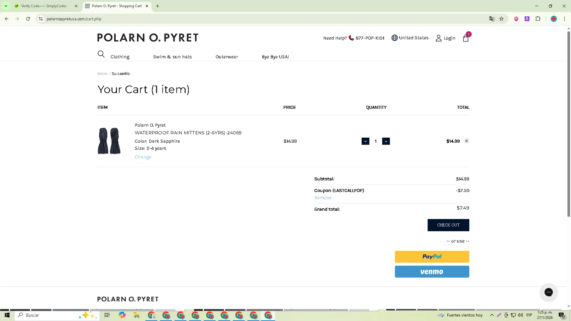Image resolution: width=571 pixels, height=321 pixels.
Task: Pay with the PayPal button
Action: (432, 257)
